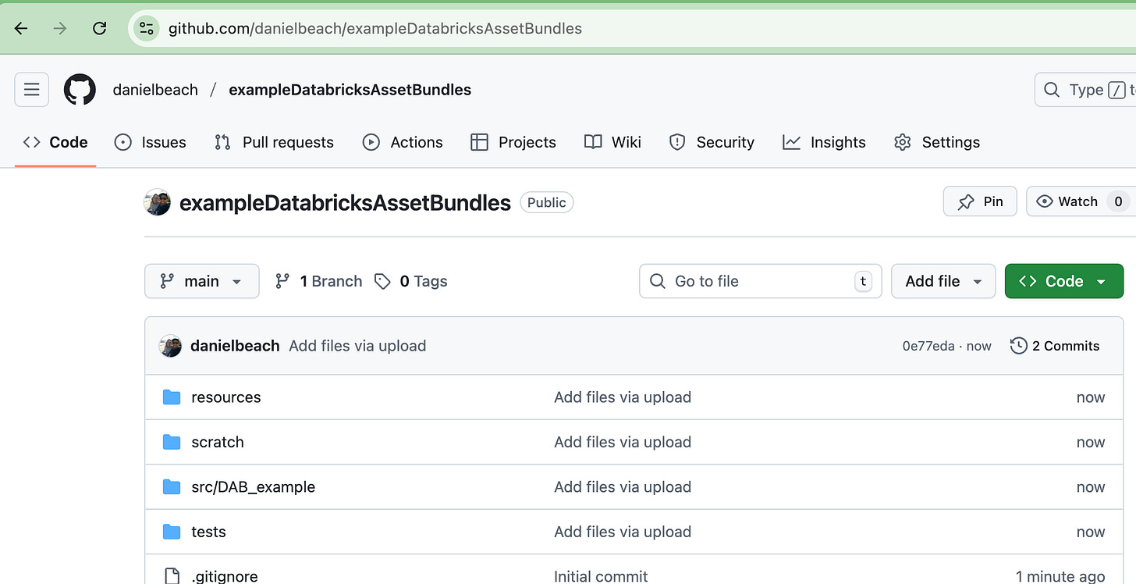The image size is (1136, 584).
Task: Open commit message in the src/DAB_example row
Action: coord(623,487)
